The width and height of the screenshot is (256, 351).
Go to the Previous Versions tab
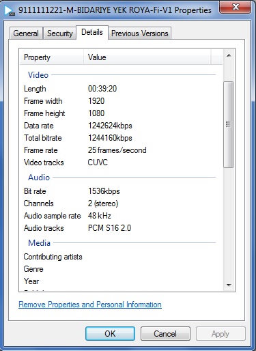point(140,33)
